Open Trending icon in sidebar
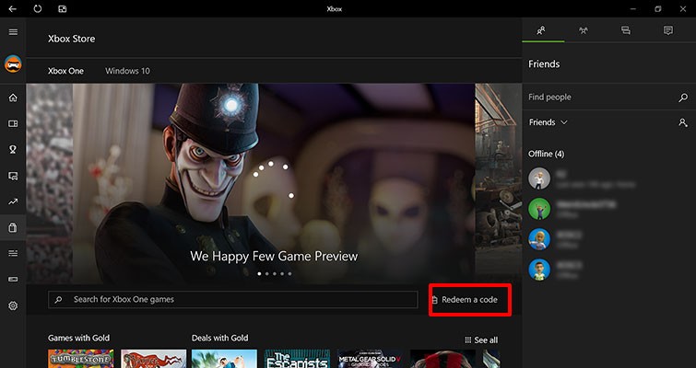 (x=13, y=201)
